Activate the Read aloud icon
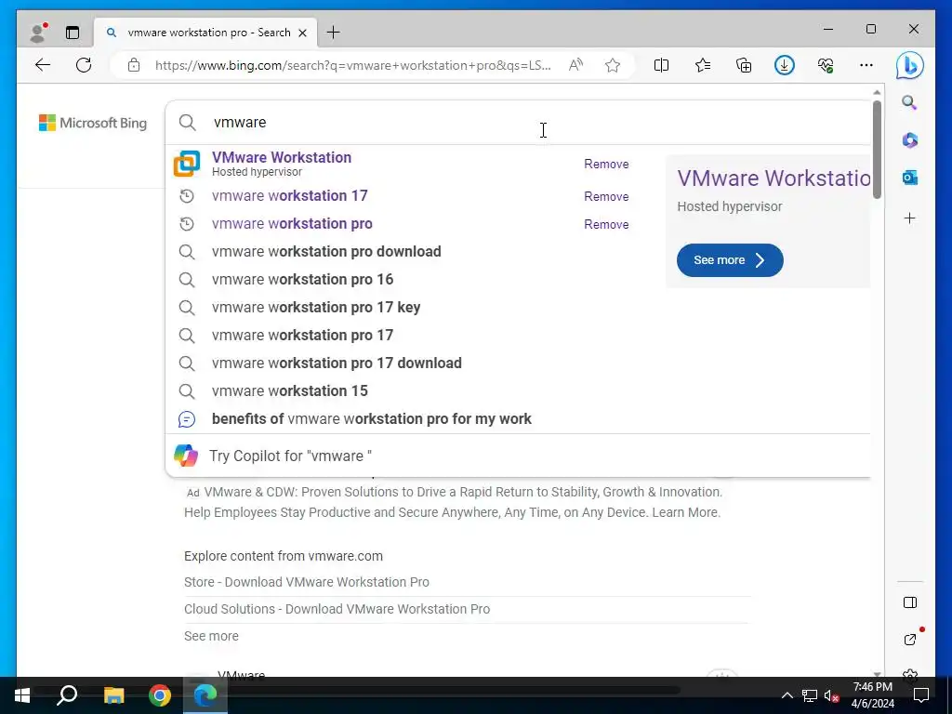The height and width of the screenshot is (714, 952). [575, 65]
